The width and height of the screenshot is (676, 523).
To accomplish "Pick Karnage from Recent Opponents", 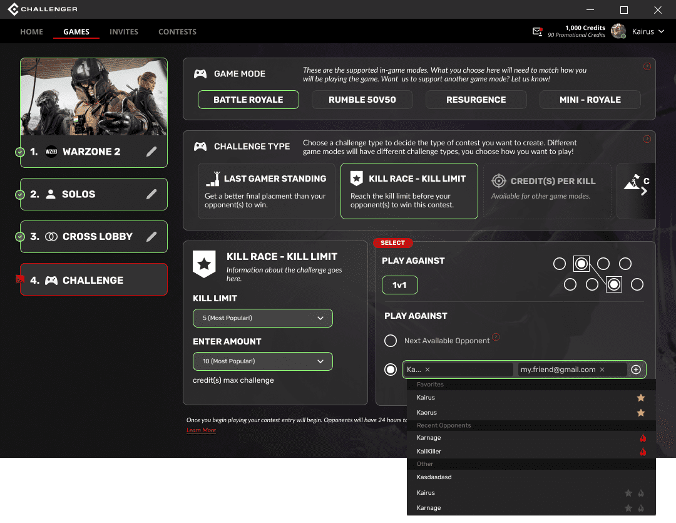I will click(x=531, y=438).
